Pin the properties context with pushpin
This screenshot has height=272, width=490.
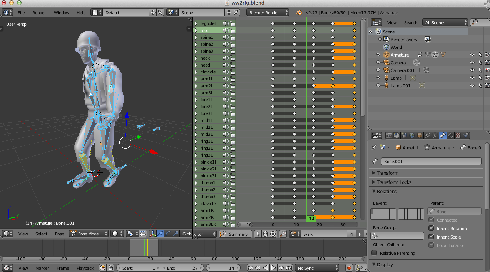(x=373, y=148)
